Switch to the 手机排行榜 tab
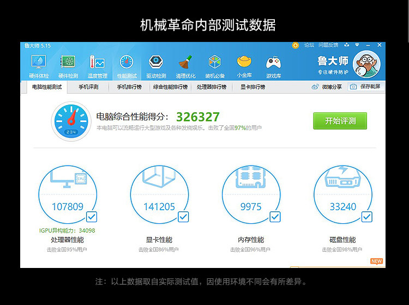 [129, 87]
